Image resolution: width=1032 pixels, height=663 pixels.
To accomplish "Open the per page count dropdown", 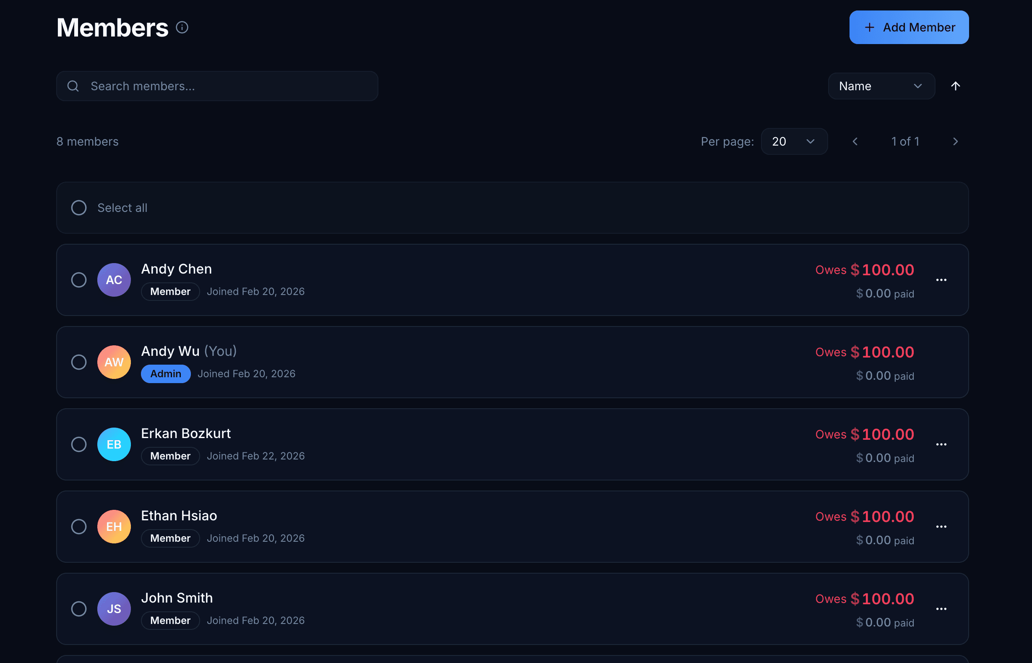I will tap(794, 141).
